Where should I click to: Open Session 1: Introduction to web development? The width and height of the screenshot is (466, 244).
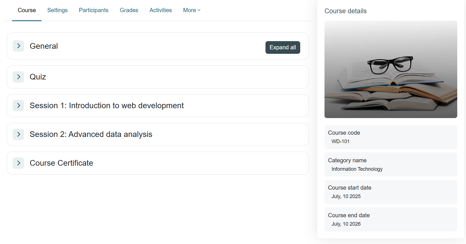[107, 106]
